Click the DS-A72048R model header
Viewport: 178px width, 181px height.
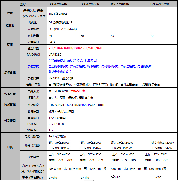click(120, 4)
